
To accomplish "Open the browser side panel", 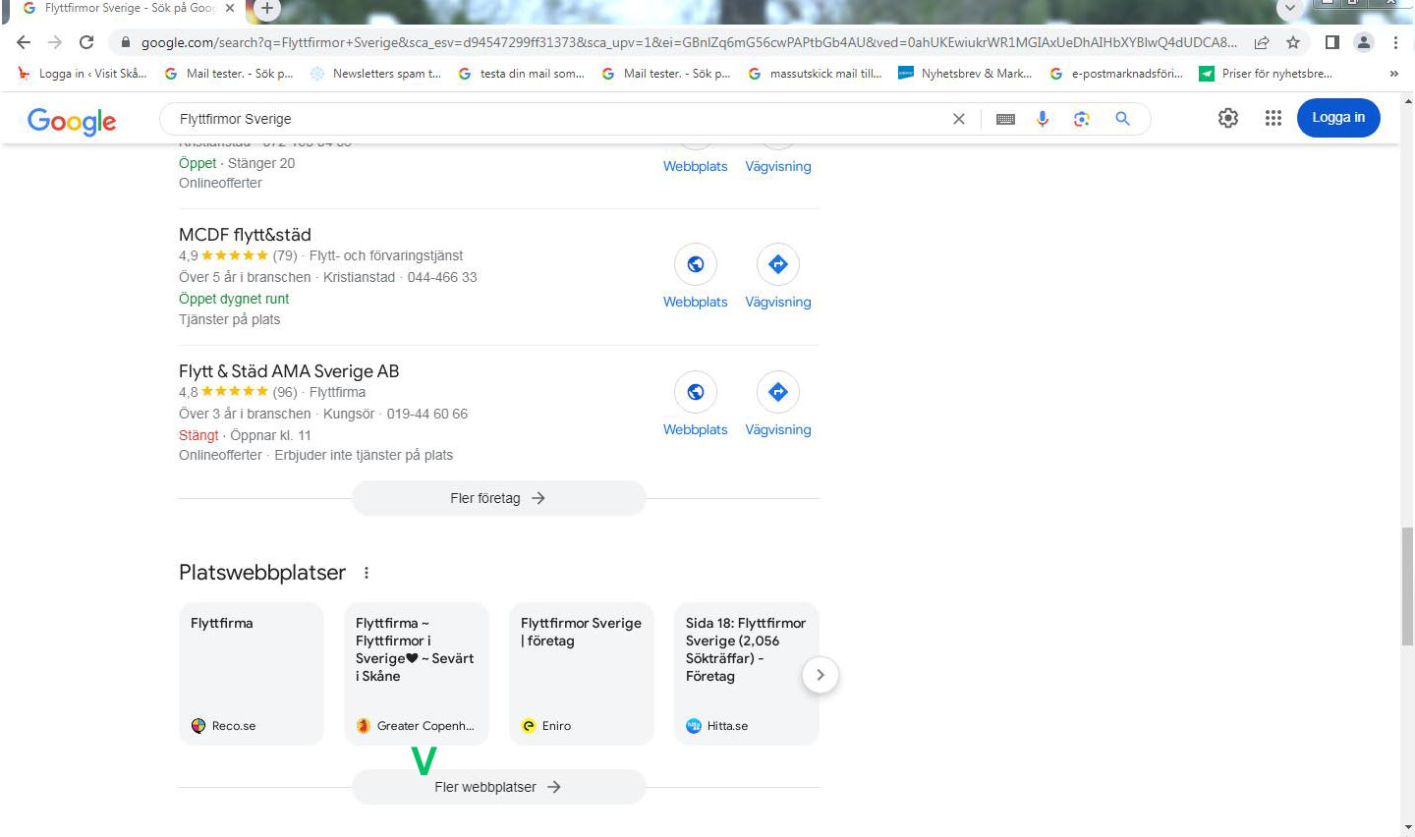I will [1332, 42].
